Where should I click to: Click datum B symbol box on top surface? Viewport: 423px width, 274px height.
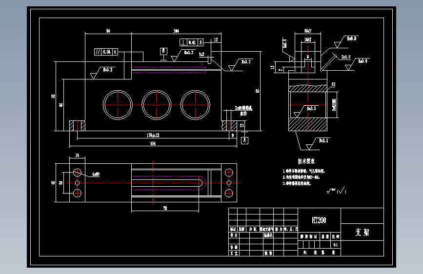pyautogui.click(x=163, y=51)
